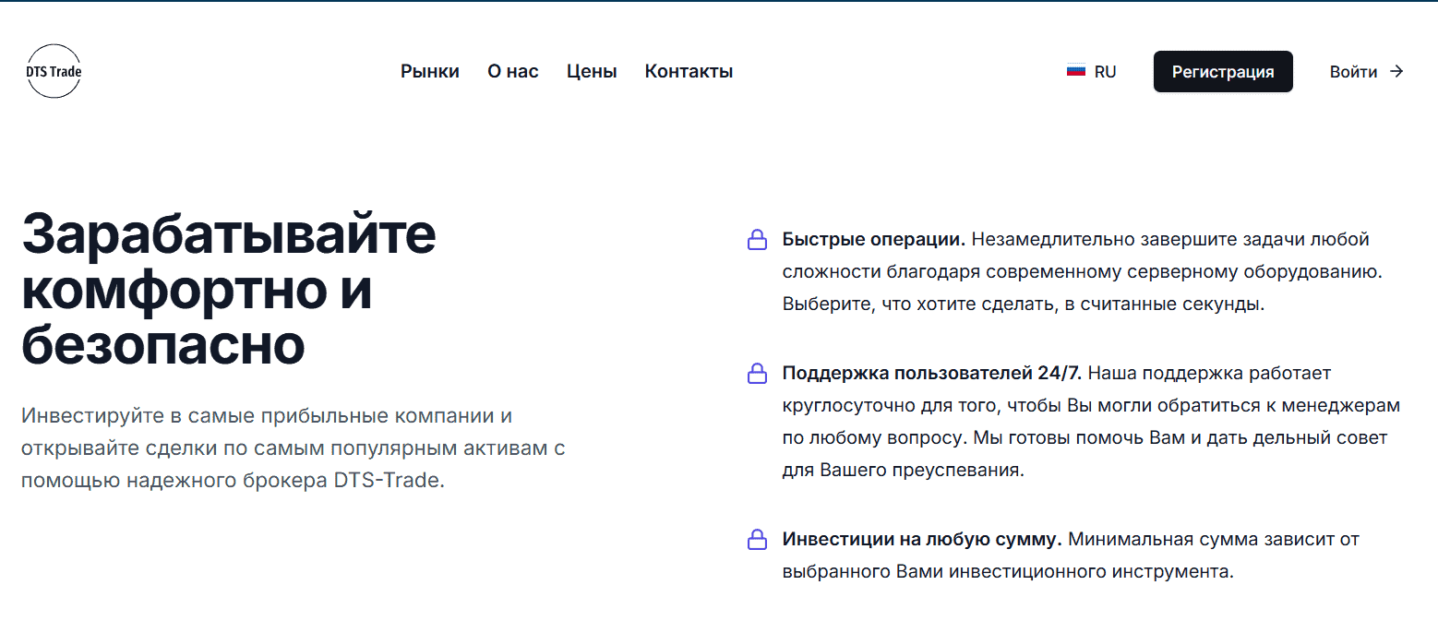Select the bold Инвестиции на любую сумму title
Image resolution: width=1438 pixels, height=621 pixels.
pos(922,539)
